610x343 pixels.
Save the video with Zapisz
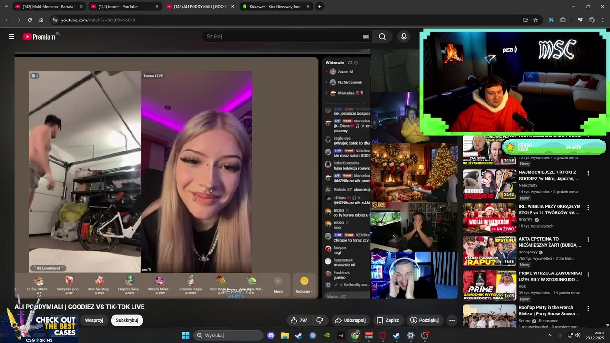point(387,320)
